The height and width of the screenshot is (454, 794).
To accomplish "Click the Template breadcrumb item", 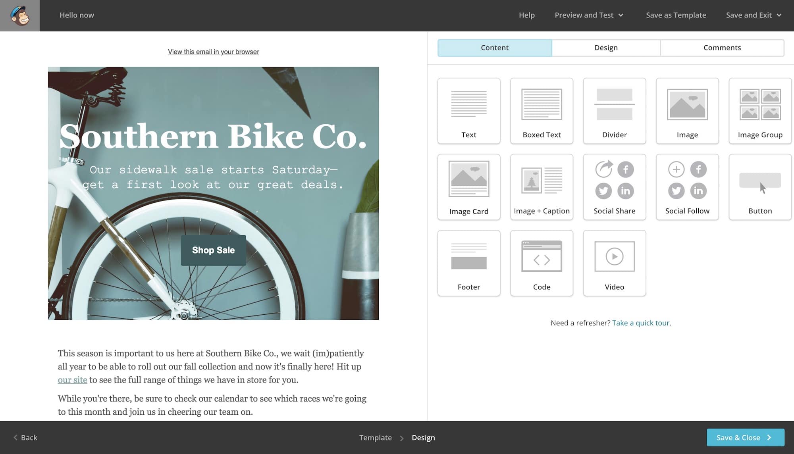I will point(376,437).
